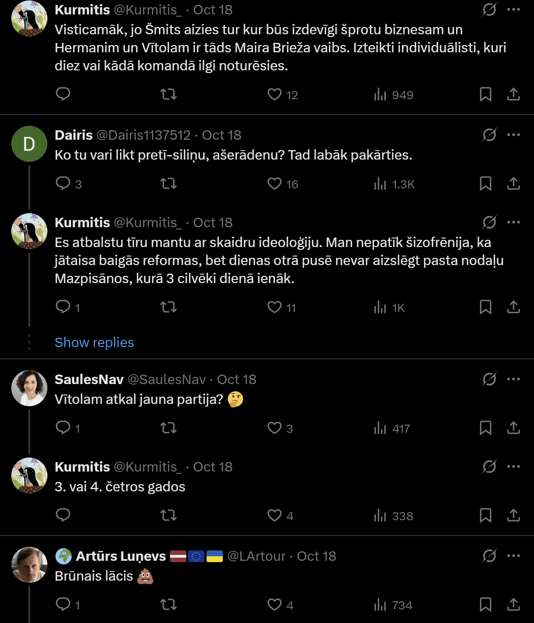Open more options menu on SaulesNav tweet
The image size is (534, 623).
click(x=514, y=379)
